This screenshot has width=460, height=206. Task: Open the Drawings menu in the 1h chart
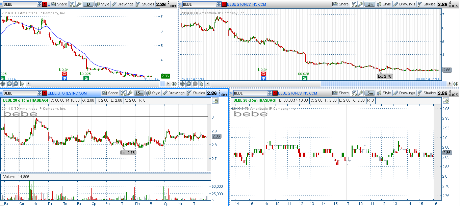(x=404, y=4)
